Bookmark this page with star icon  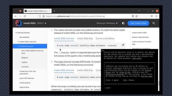(x=136, y=16)
